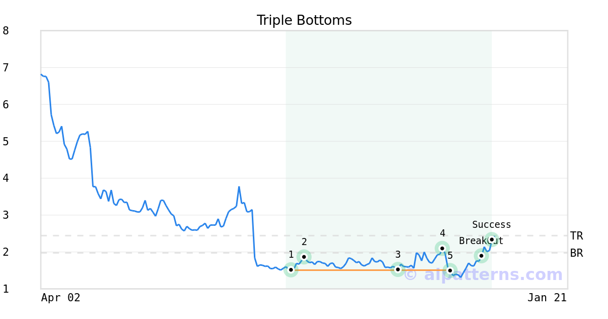Click the "Triple Bottoms" chart title
This screenshot has height=319, width=608.
[304, 20]
